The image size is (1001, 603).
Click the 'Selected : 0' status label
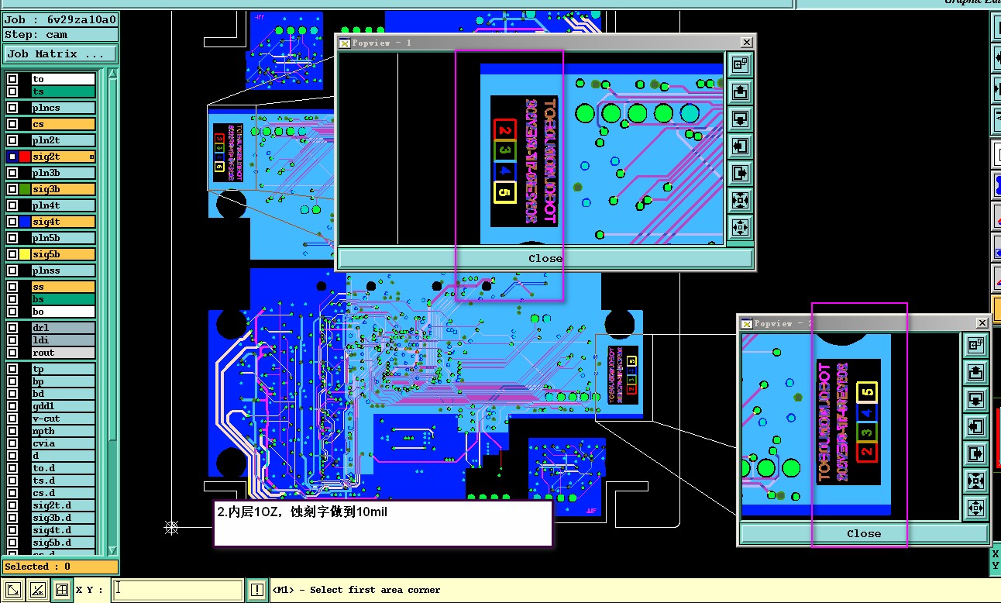coord(60,567)
